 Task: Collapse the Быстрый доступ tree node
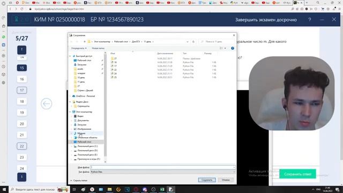(70, 56)
